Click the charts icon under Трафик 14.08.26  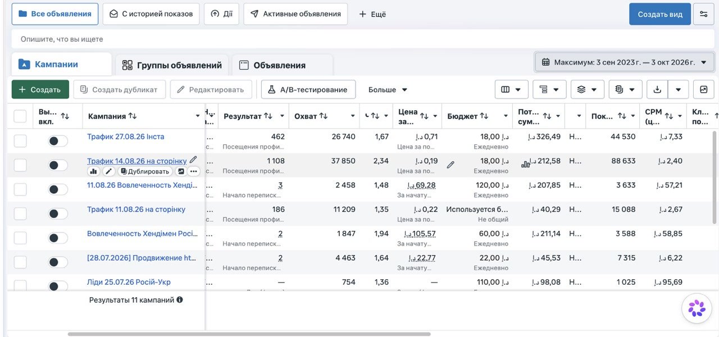tap(94, 171)
